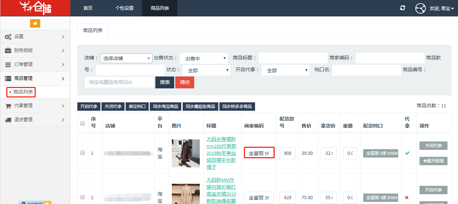Open the 开启代拿 filter dropdown
The image size is (458, 204).
[285, 70]
